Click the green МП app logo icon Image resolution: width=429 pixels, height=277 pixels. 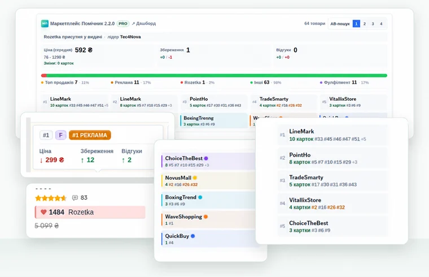click(45, 24)
